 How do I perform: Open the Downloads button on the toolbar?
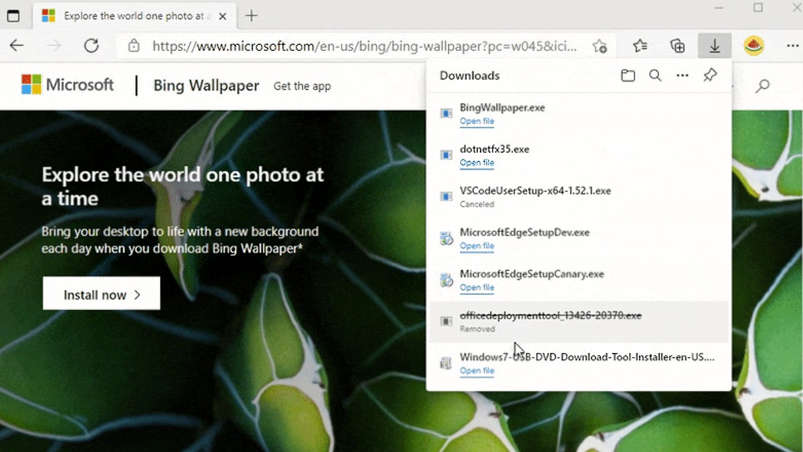714,46
